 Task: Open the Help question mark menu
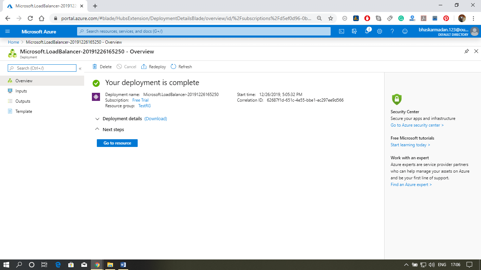click(392, 31)
